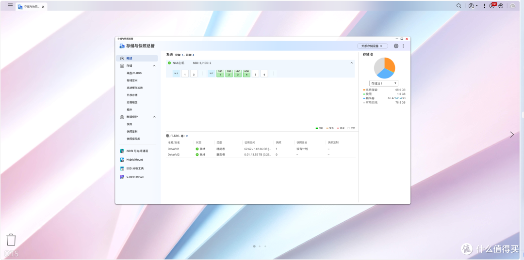Image resolution: width=524 pixels, height=260 pixels.
Task: Open the dashboard gauge icon in top bar
Action: tap(501, 6)
